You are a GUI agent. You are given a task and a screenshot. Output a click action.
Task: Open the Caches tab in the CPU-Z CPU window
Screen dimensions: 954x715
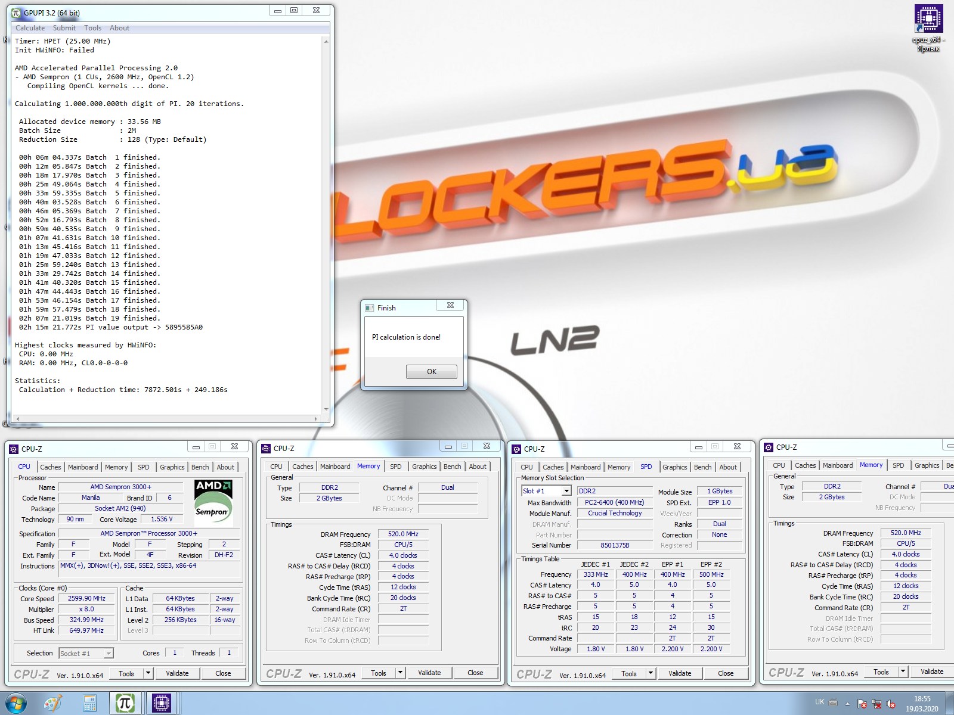point(50,467)
